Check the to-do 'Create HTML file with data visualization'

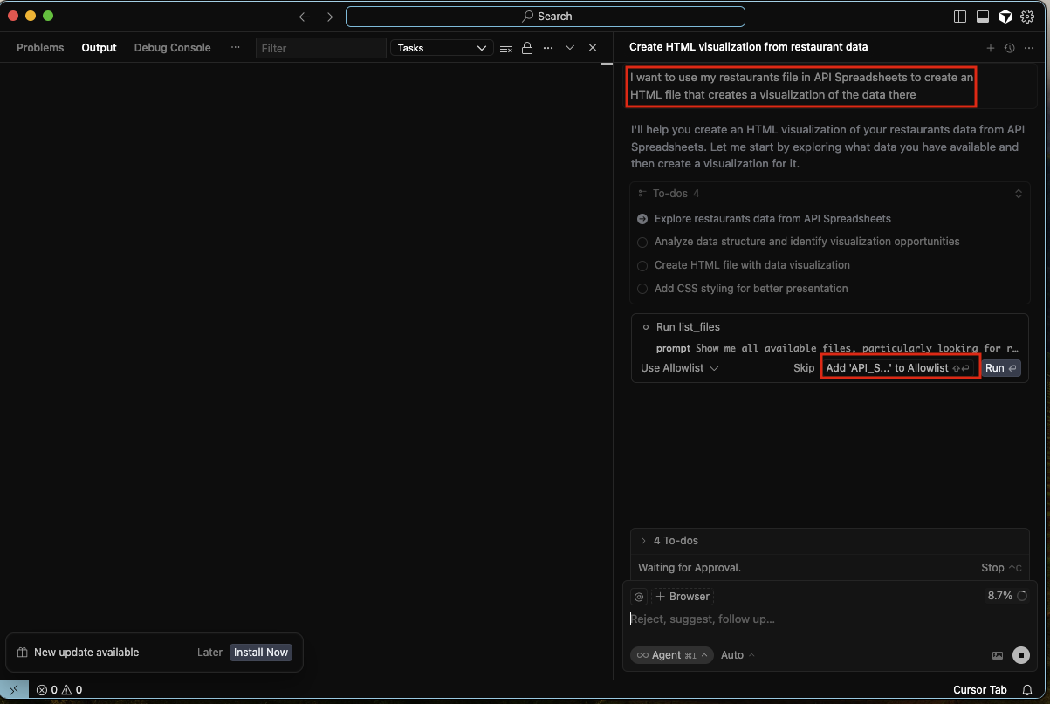click(642, 265)
